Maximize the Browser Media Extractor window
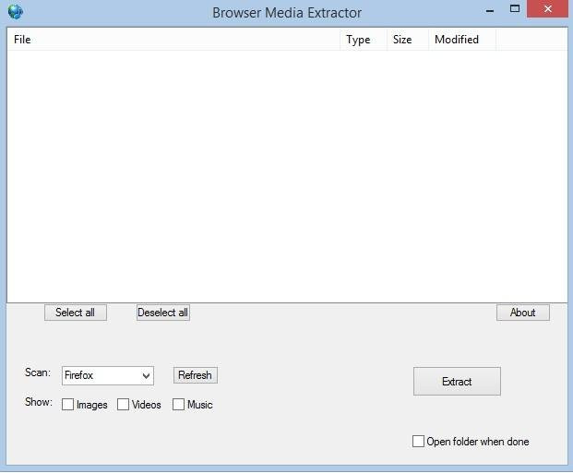The height and width of the screenshot is (473, 573). [515, 9]
